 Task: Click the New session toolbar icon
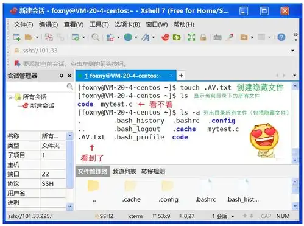point(16,37)
